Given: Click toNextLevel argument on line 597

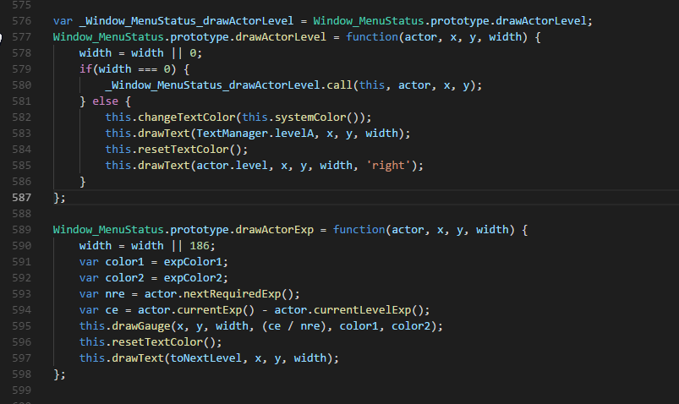Looking at the screenshot, I should [206, 358].
